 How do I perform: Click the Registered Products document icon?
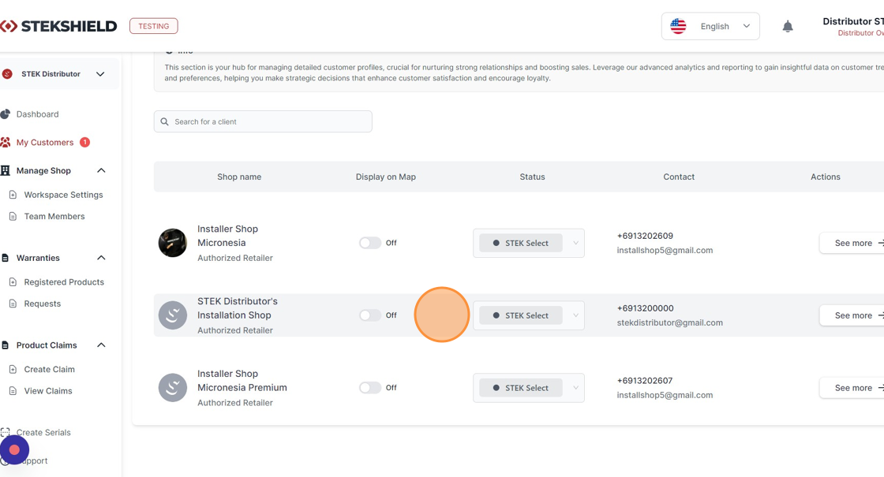(x=13, y=282)
